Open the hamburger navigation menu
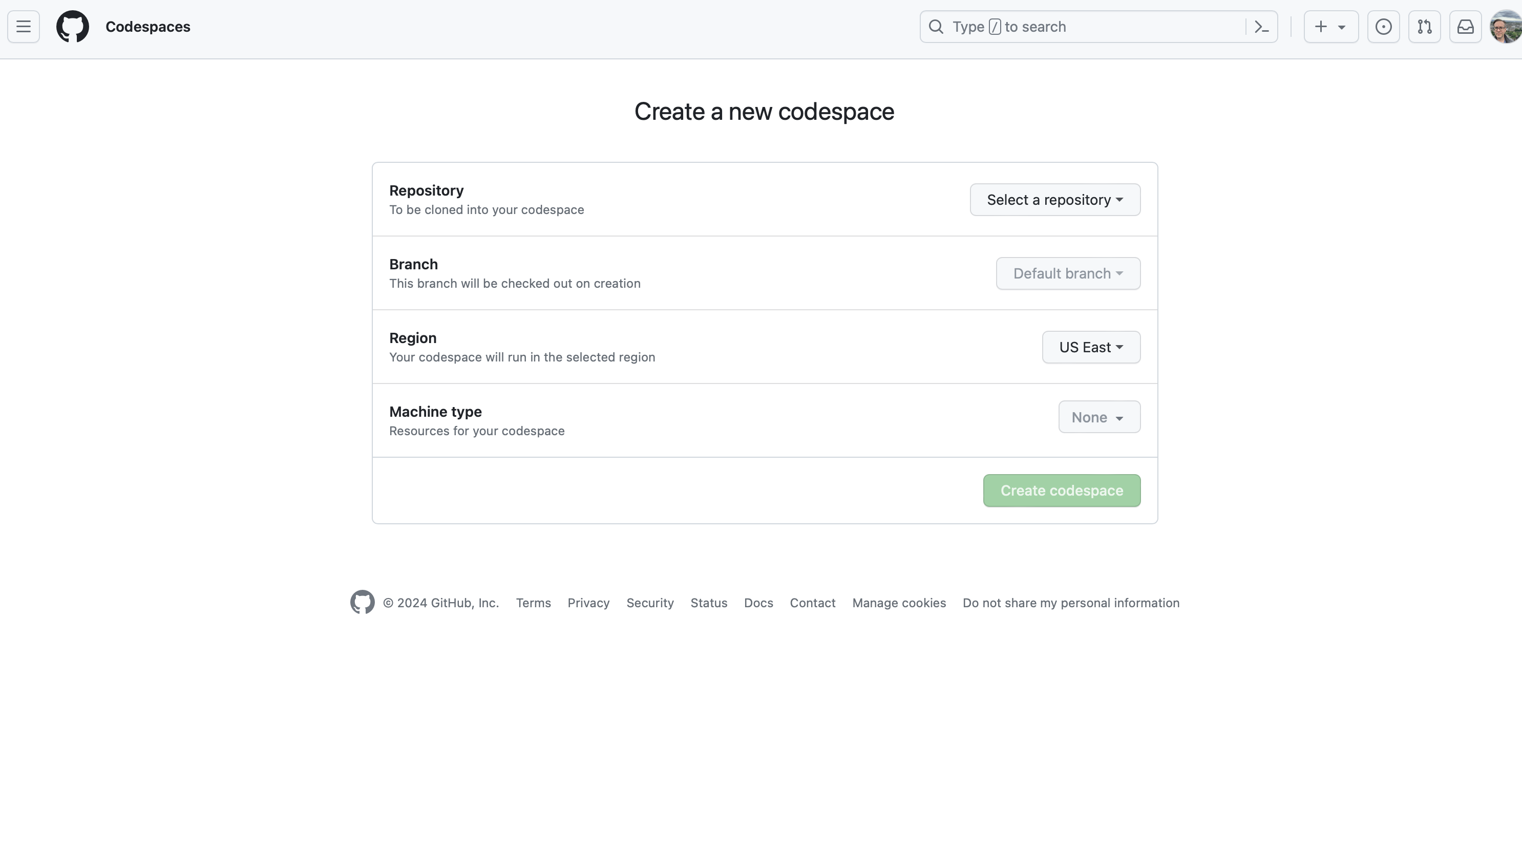 (x=24, y=27)
